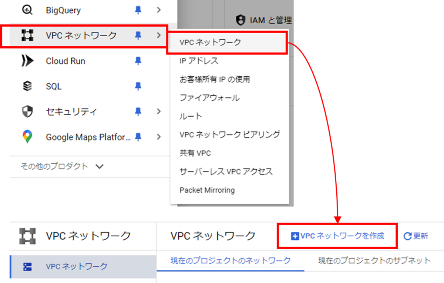This screenshot has width=444, height=283.
Task: Click the SQL stacked layers icon
Action: pos(27,86)
